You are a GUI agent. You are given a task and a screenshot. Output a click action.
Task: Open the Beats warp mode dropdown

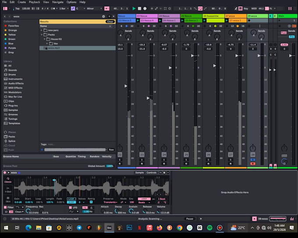pyautogui.click(x=144, y=202)
